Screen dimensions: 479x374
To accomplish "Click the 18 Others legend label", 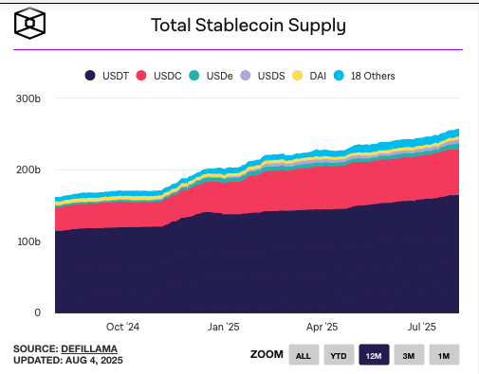I will point(373,76).
